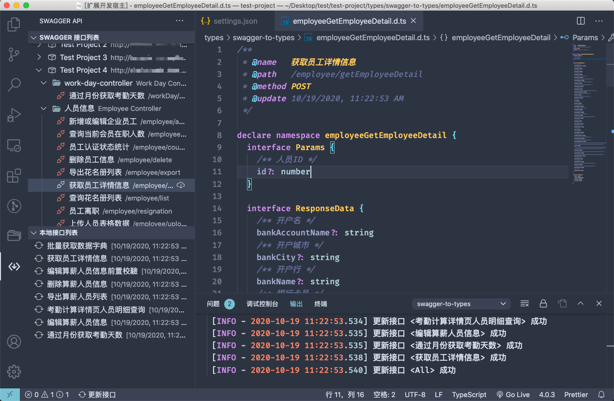Split the editor to the right
Image resolution: width=614 pixels, height=401 pixels.
tap(581, 21)
